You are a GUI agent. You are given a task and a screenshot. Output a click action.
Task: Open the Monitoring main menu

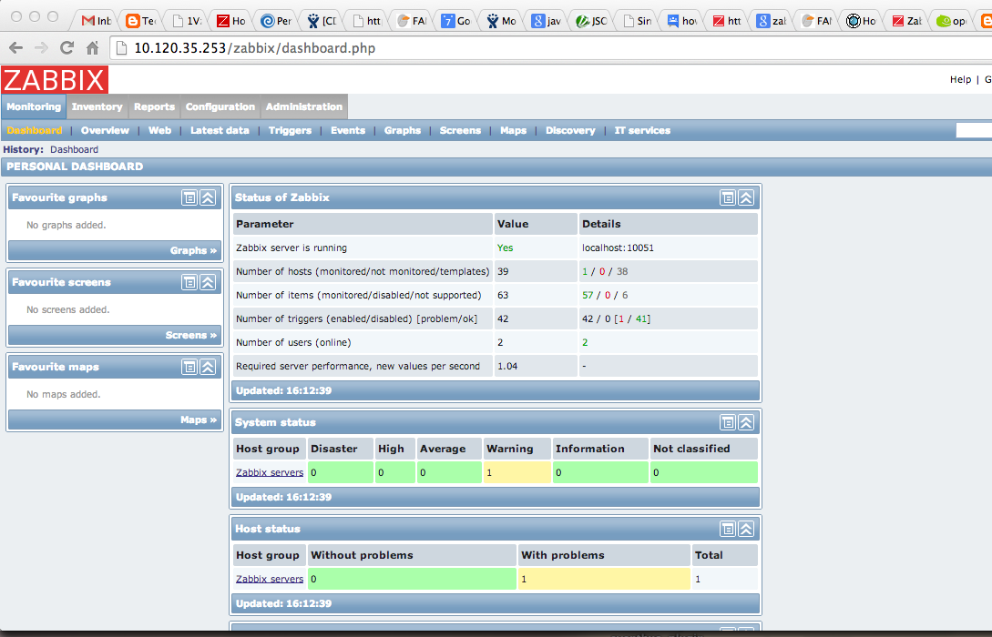click(34, 106)
